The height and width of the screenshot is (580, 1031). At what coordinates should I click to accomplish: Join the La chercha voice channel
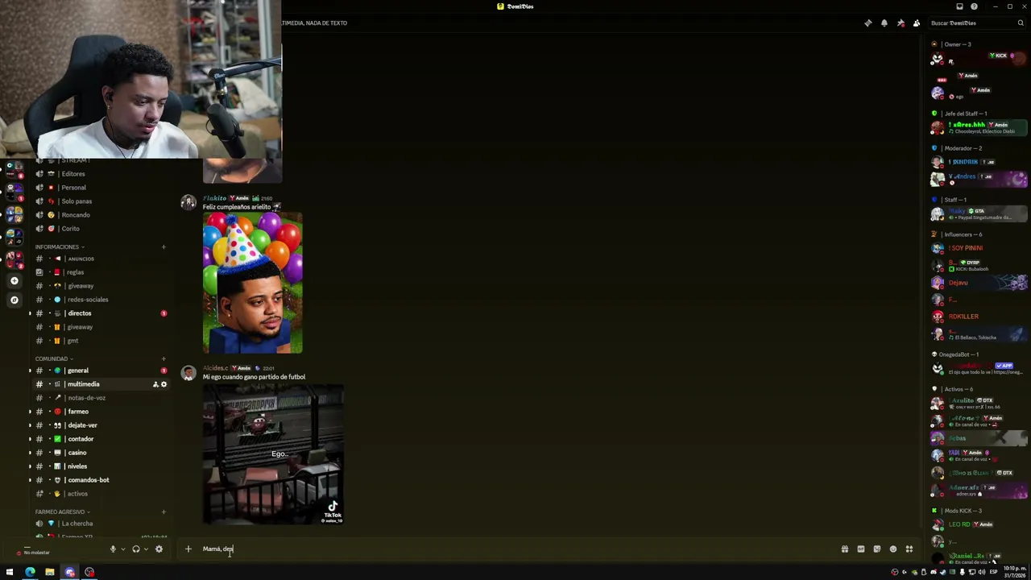coord(100,524)
